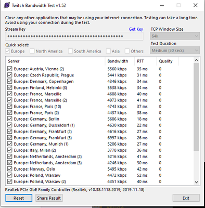Close the Twitch Bandwidth Test window
This screenshot has width=205, height=208.
pyautogui.click(x=196, y=5)
